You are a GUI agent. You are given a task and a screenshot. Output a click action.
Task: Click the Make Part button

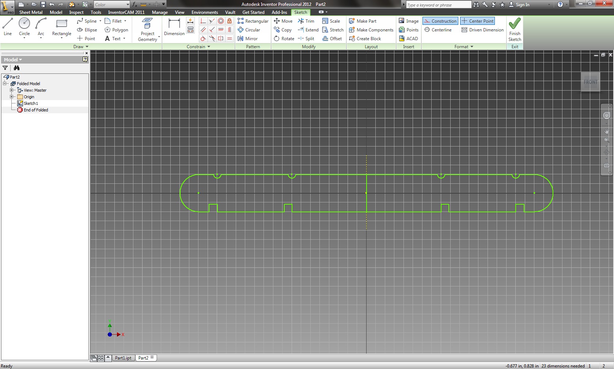pos(363,21)
